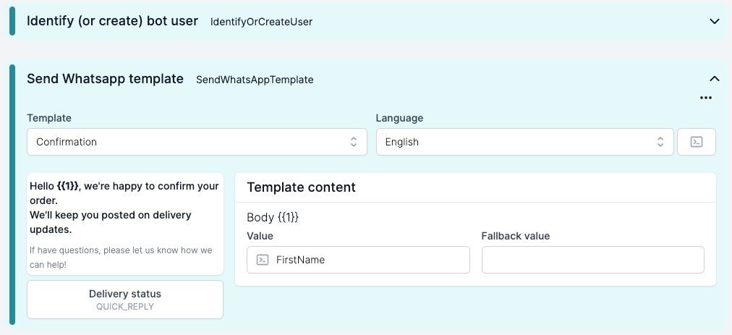
Task: Click the Body {{1}} label
Action: click(273, 217)
